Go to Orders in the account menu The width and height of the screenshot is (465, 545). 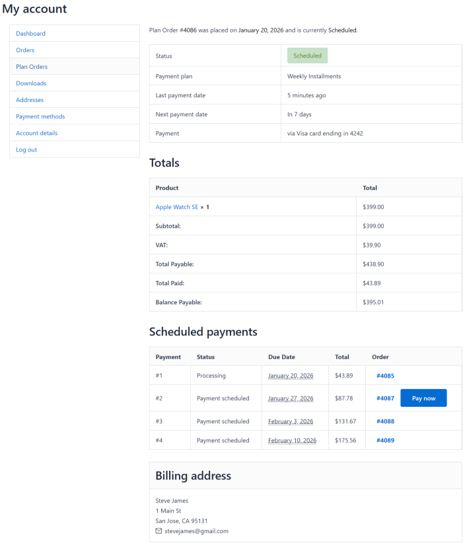pyautogui.click(x=25, y=50)
